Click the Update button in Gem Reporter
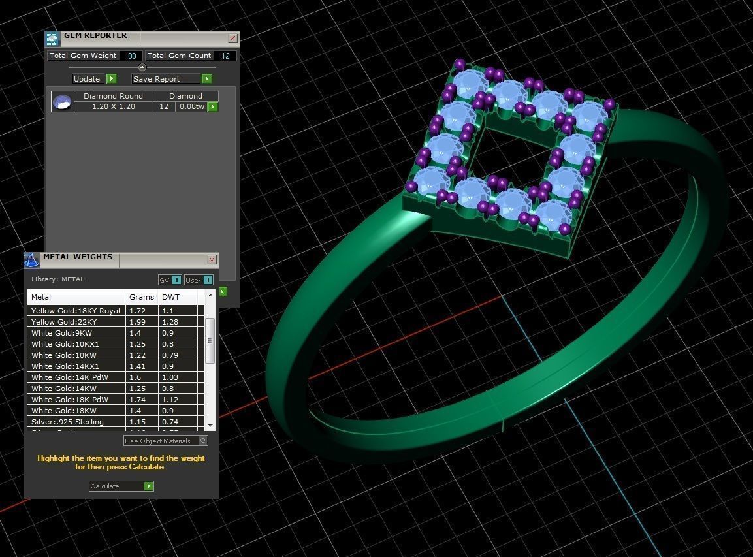Viewport: 753px width, 557px height. pos(88,79)
